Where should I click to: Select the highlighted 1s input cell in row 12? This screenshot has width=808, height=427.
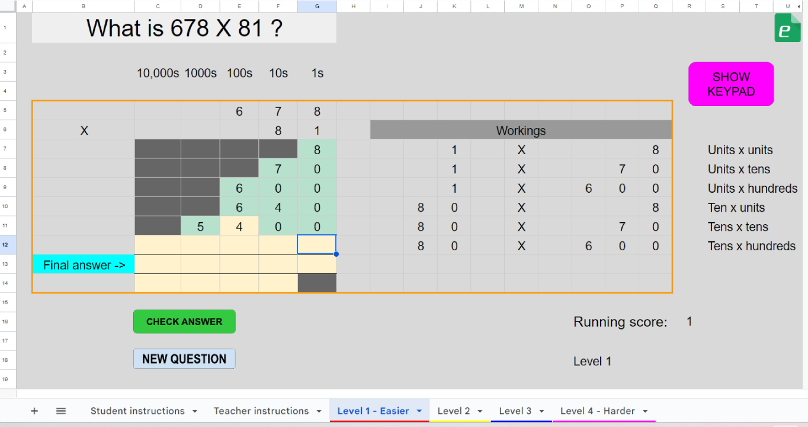pyautogui.click(x=317, y=245)
